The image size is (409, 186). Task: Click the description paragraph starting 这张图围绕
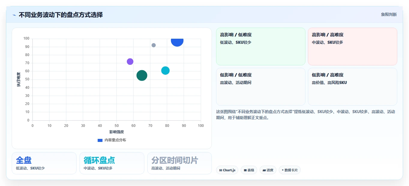coord(306,115)
